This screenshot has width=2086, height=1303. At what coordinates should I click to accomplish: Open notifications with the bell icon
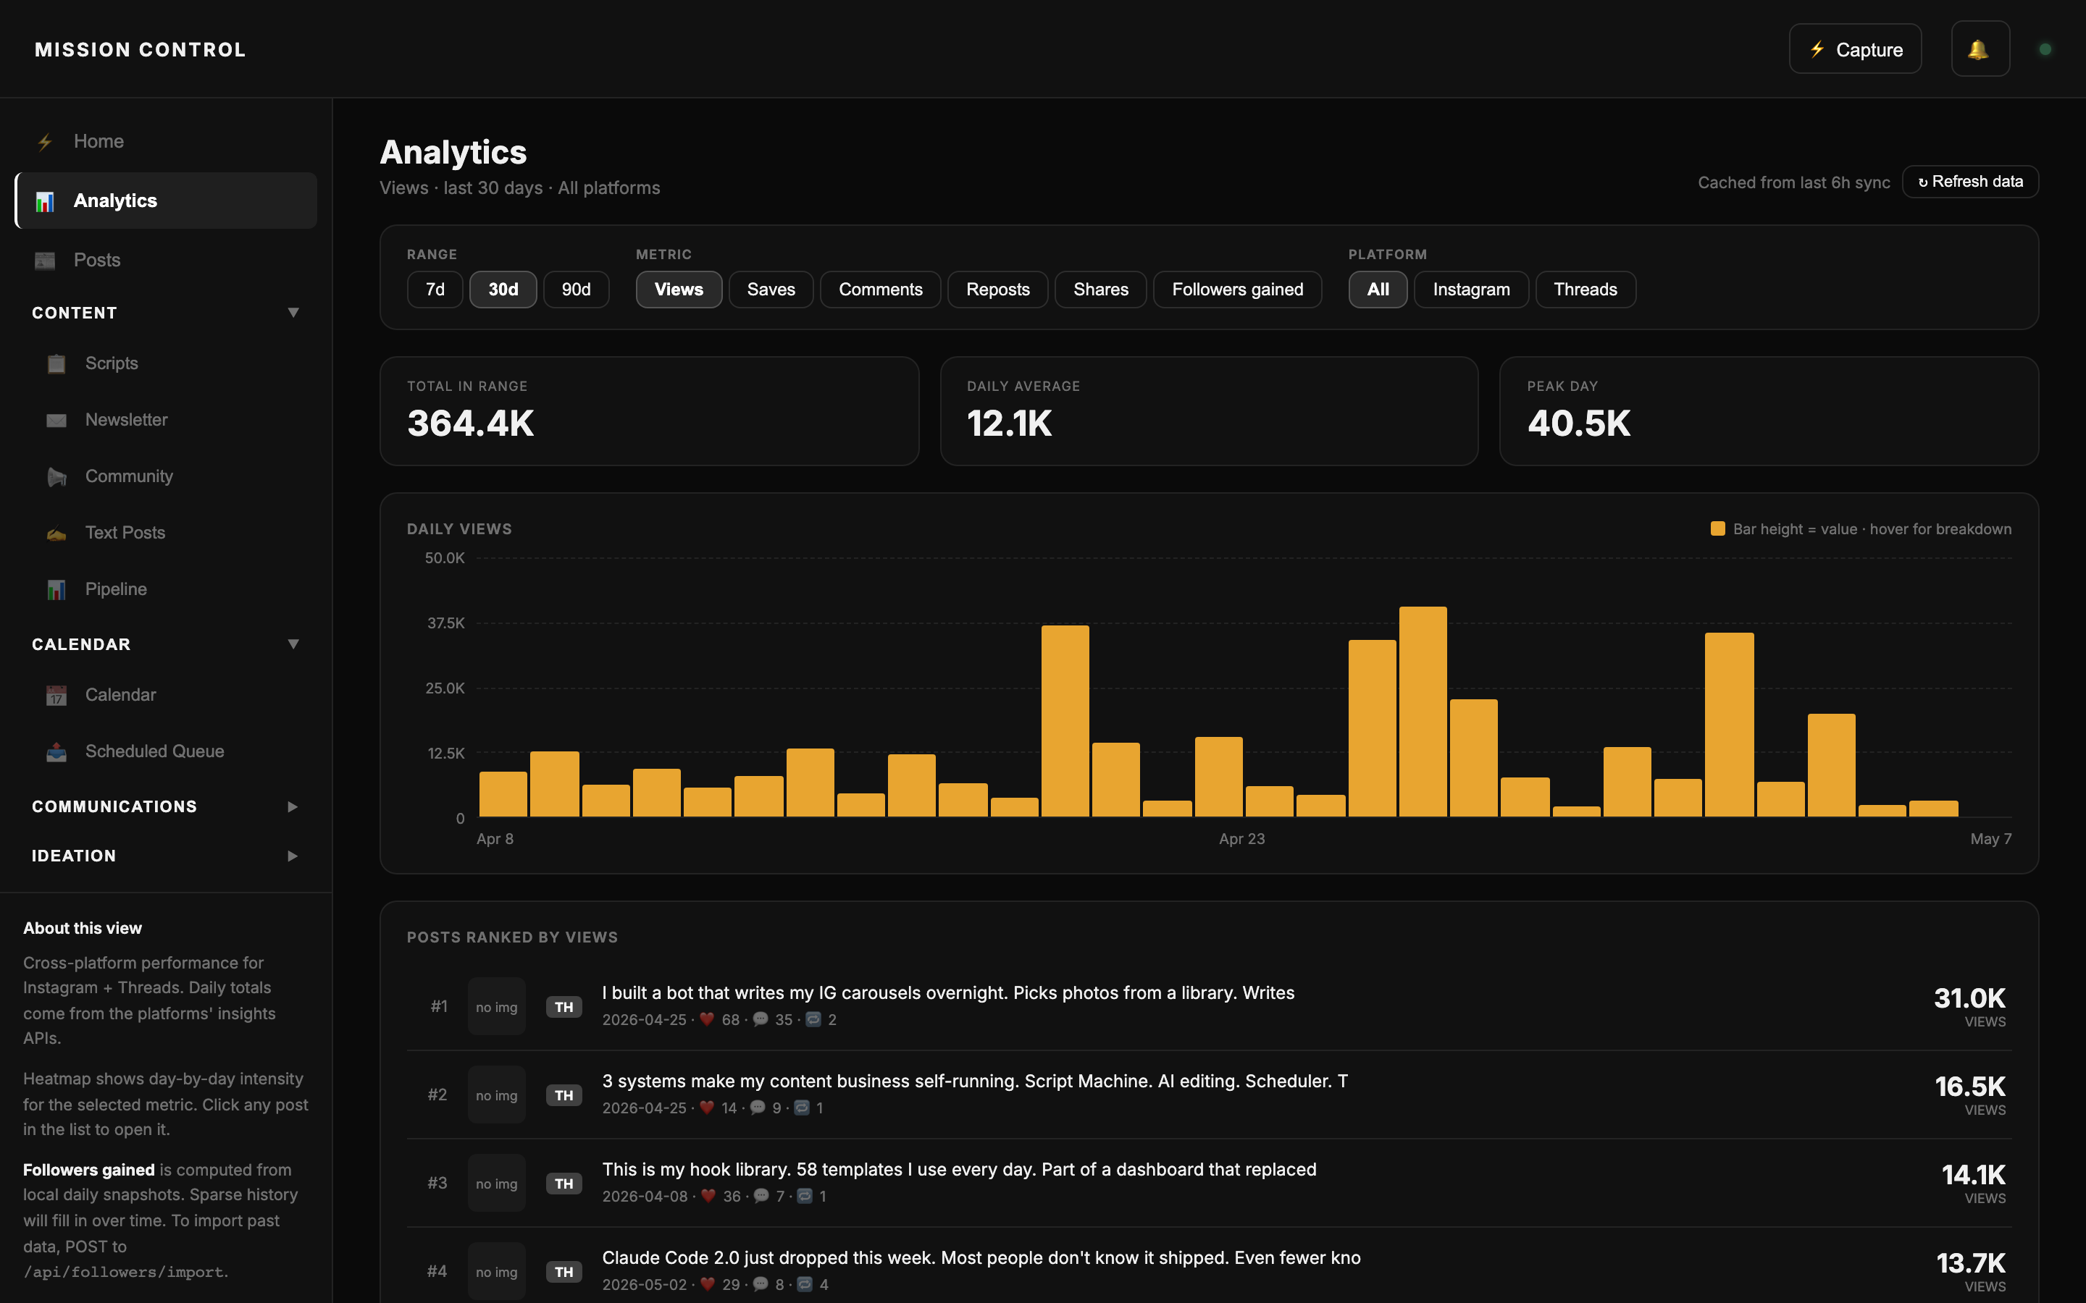click(1980, 49)
